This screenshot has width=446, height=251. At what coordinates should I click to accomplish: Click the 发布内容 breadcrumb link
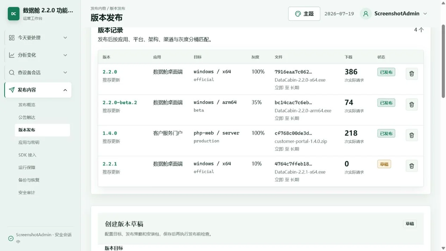(x=98, y=8)
